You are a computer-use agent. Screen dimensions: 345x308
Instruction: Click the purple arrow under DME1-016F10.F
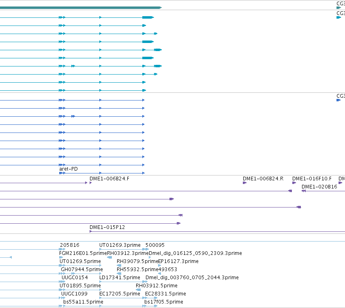coord(294,183)
